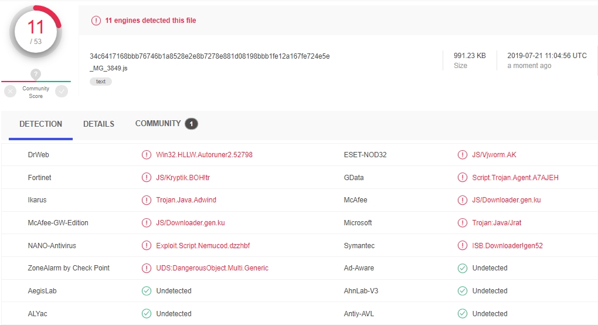Click the 11 / 53 detection score gauge
The image size is (598, 325).
pos(36,32)
